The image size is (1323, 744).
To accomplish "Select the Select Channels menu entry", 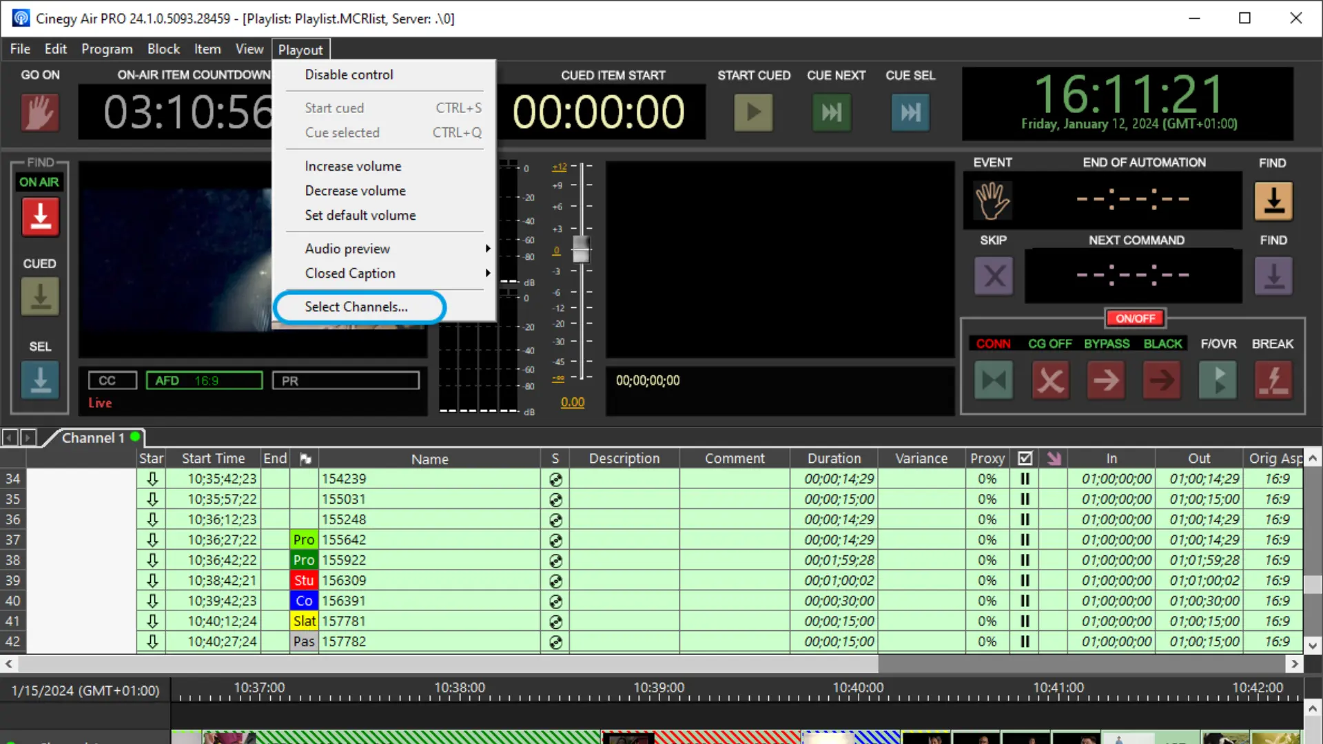I will click(357, 307).
